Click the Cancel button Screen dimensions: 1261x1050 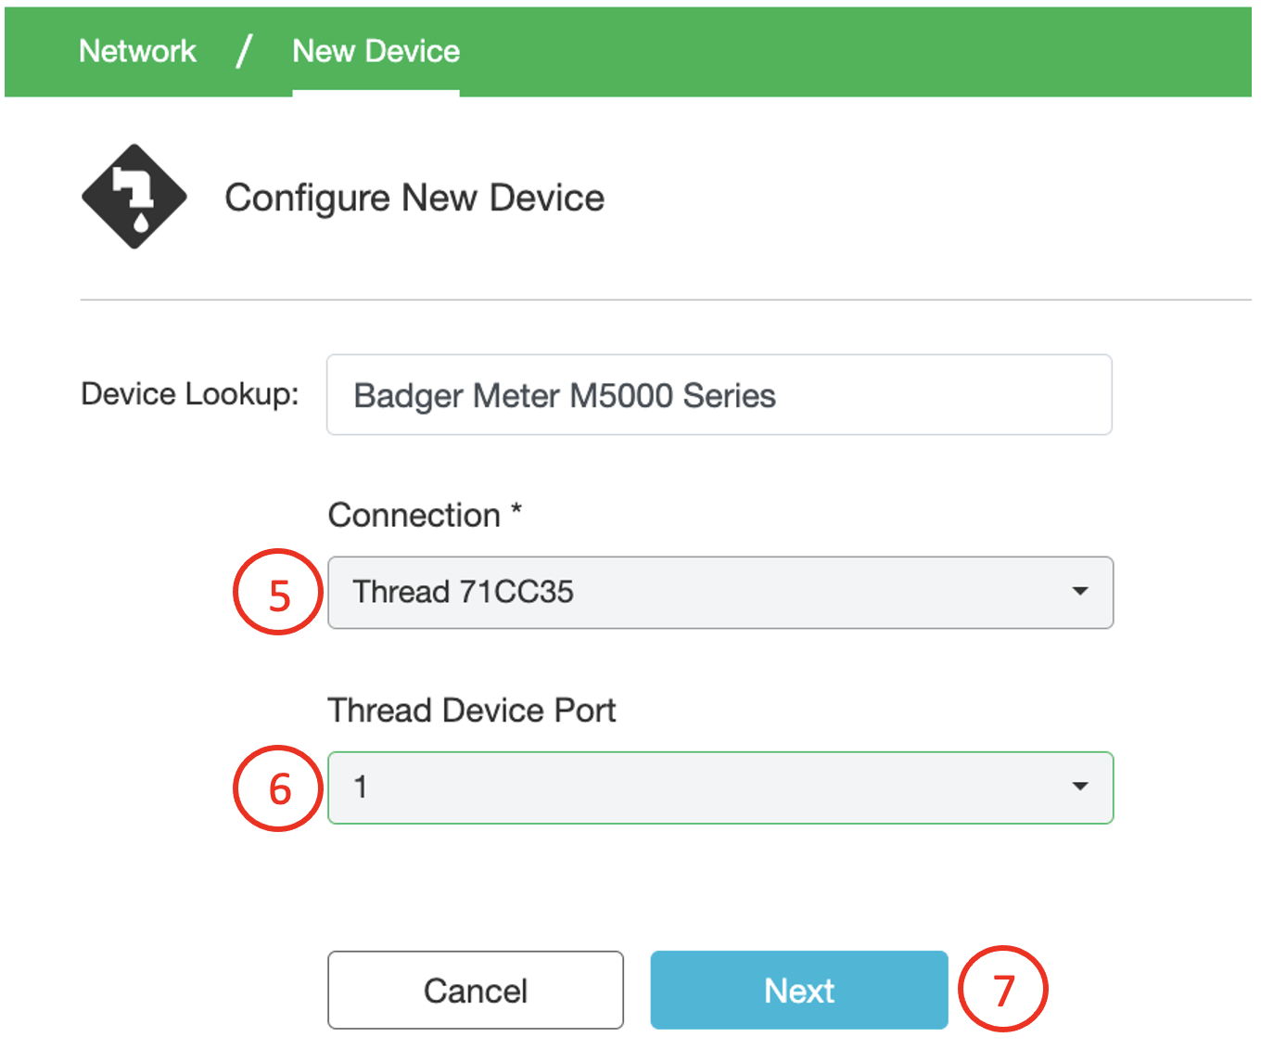point(476,990)
